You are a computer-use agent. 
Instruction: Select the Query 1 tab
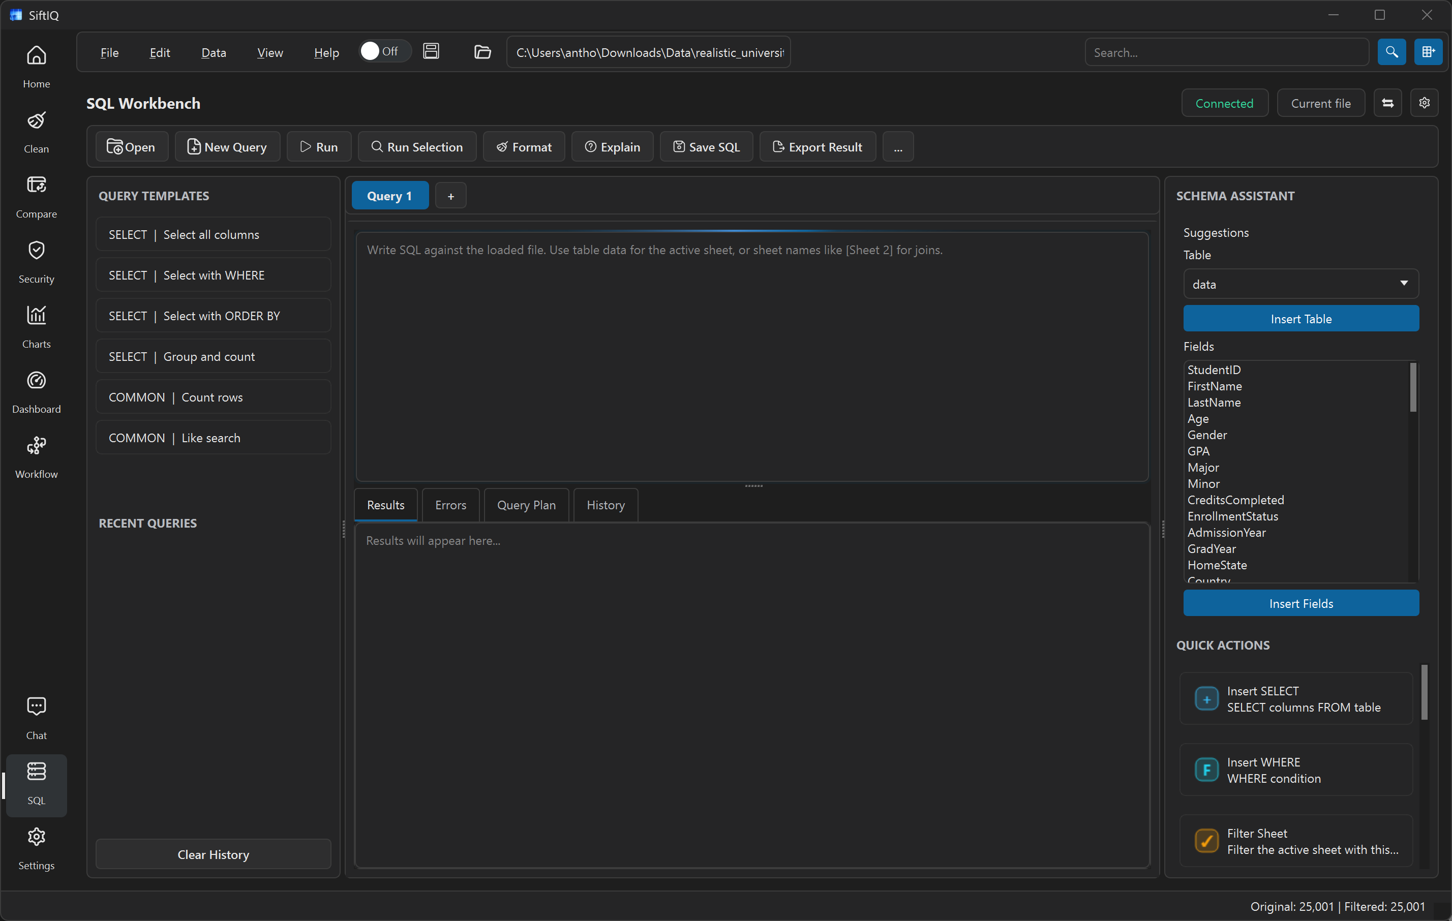[389, 195]
